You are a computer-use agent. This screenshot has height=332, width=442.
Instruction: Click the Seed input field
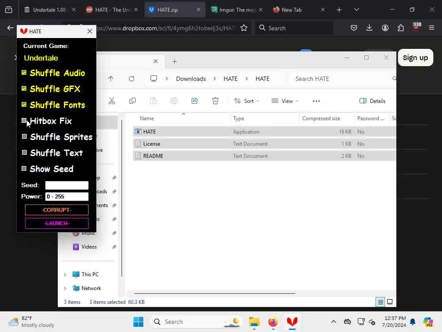(67, 185)
